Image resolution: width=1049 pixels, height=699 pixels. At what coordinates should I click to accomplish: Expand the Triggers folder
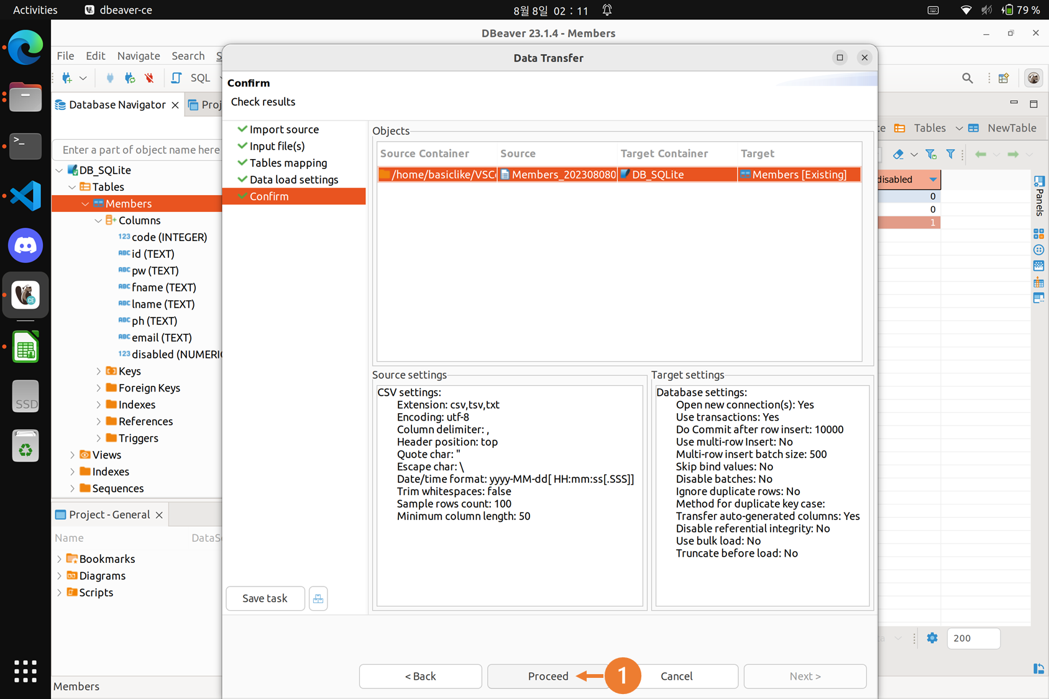(98, 439)
